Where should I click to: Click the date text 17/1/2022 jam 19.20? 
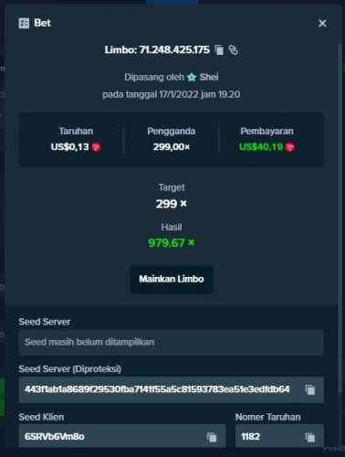pos(200,94)
